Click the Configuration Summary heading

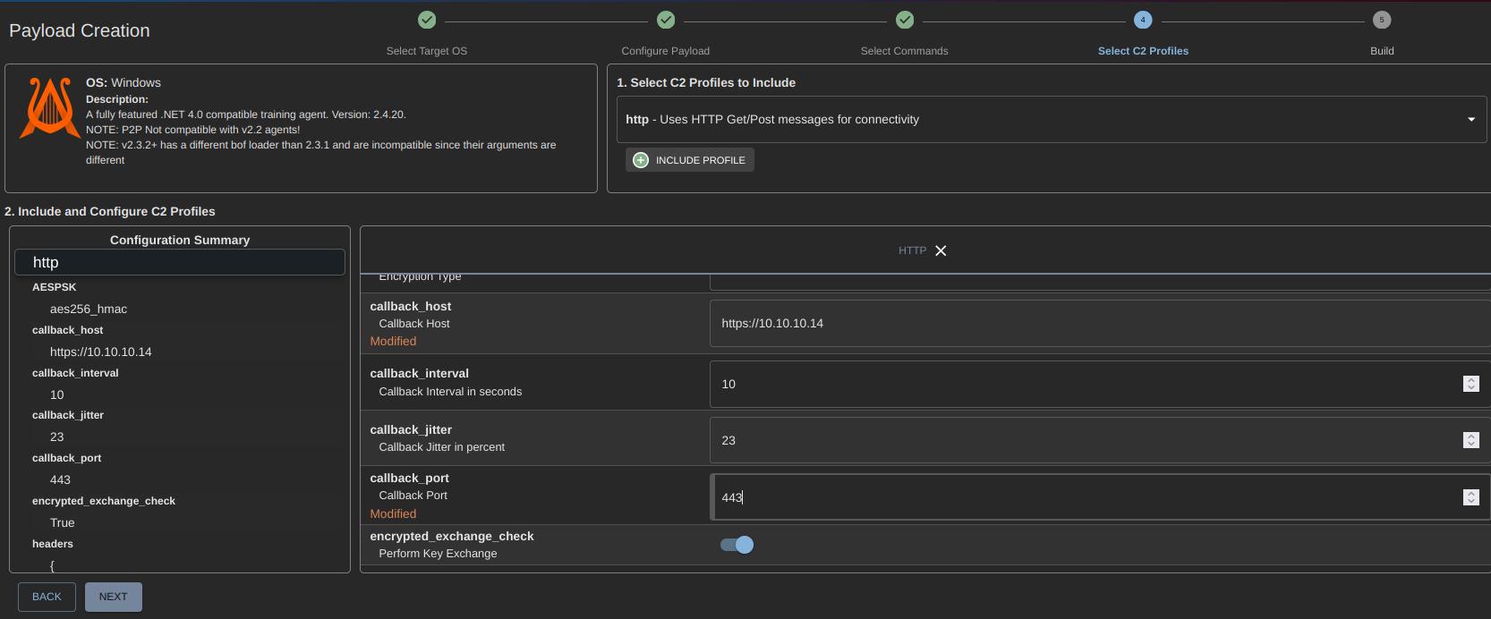[180, 240]
